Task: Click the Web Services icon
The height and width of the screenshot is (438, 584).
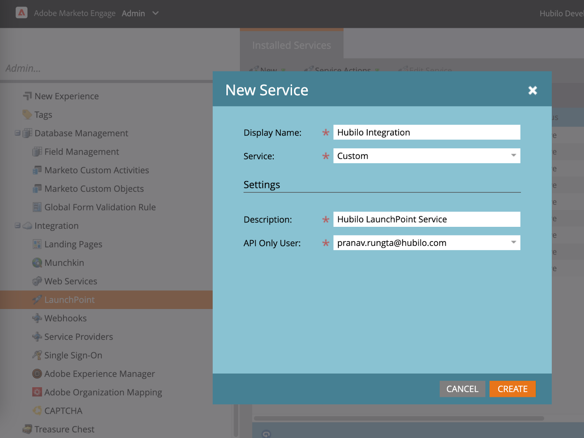Action: pyautogui.click(x=37, y=281)
